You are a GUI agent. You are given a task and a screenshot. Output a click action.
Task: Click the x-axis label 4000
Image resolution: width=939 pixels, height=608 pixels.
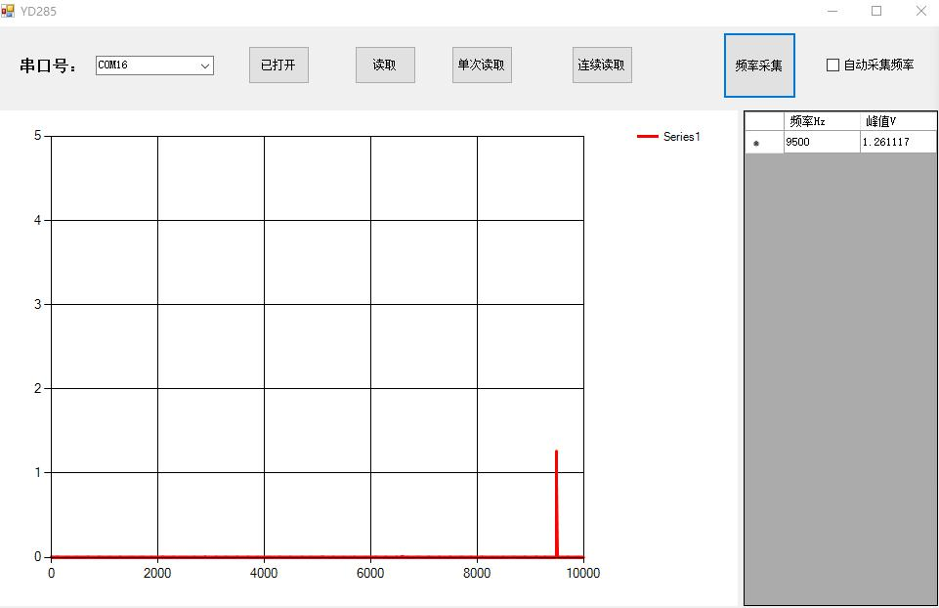coord(264,573)
